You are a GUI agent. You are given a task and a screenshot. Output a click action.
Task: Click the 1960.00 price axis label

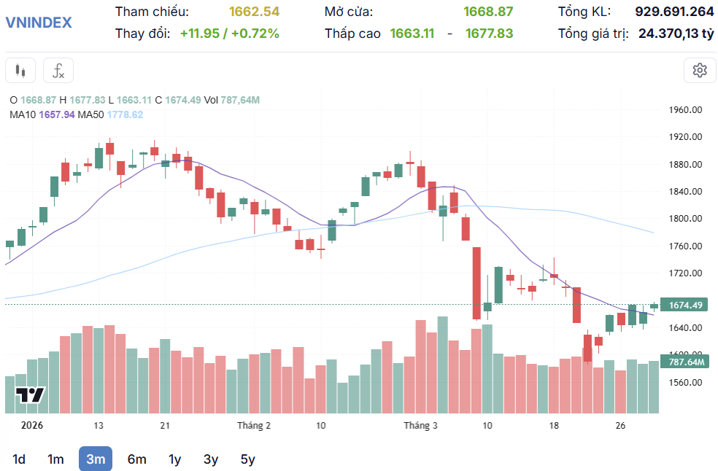click(x=685, y=110)
